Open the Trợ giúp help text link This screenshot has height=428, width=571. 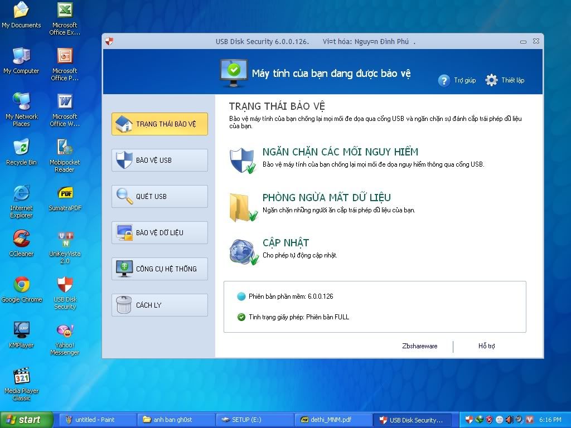pos(464,80)
